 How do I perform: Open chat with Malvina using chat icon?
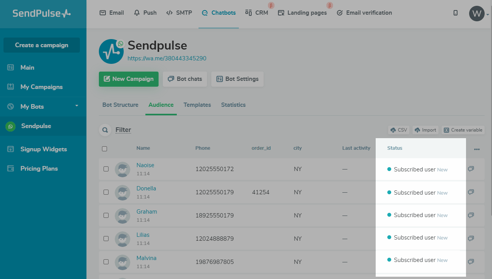coord(471,262)
